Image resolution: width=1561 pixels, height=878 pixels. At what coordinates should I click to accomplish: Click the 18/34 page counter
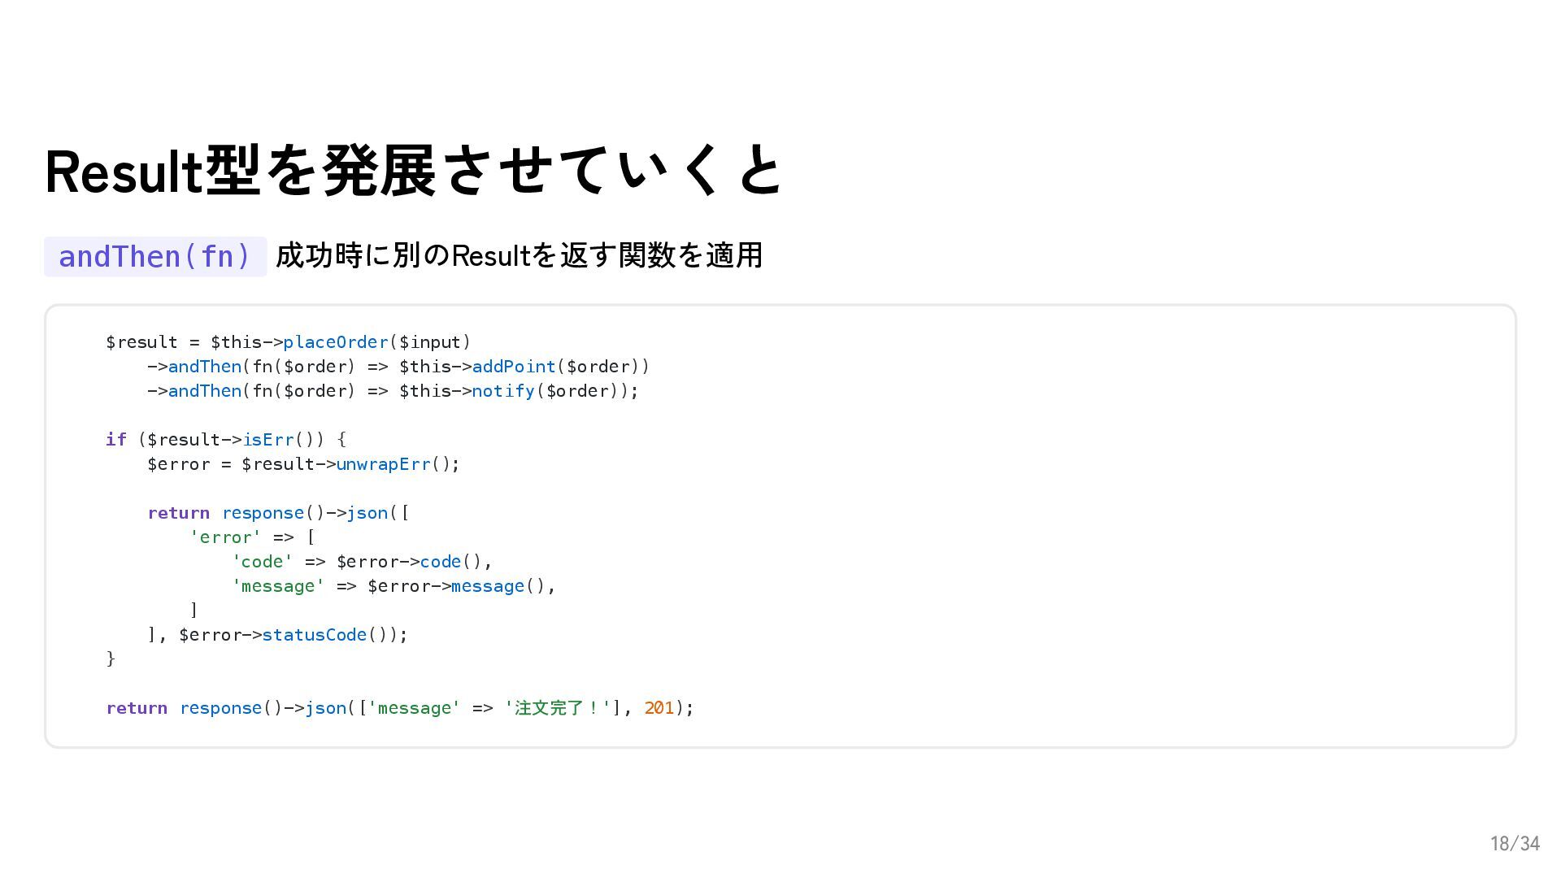1514,844
